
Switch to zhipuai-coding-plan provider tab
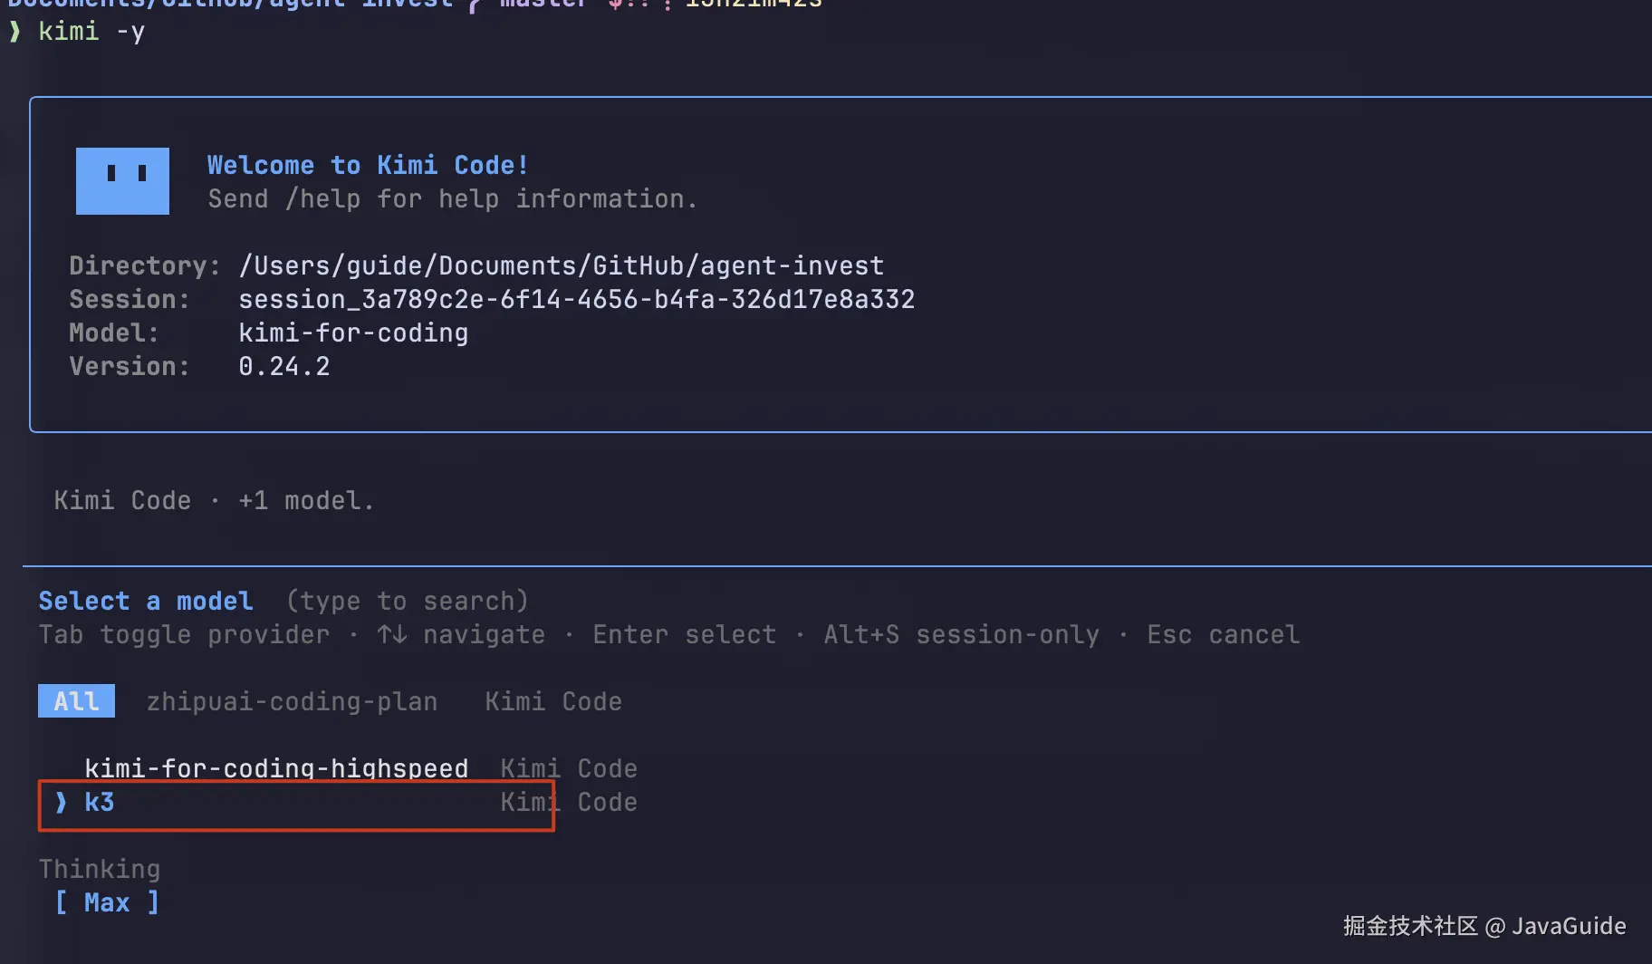[x=292, y=701]
